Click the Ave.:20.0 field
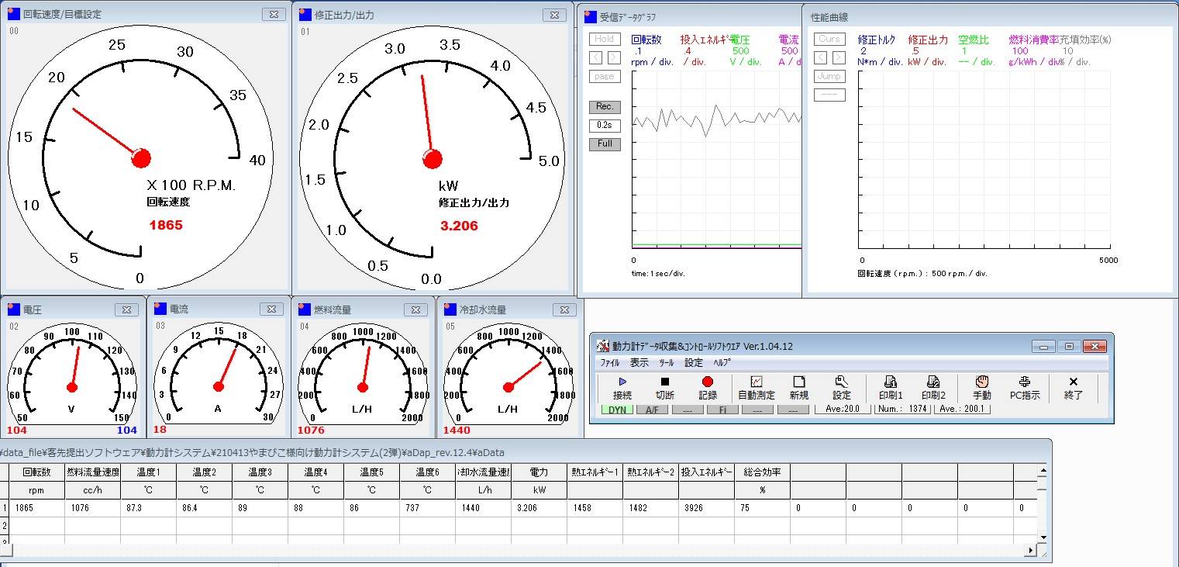Image resolution: width=1179 pixels, height=567 pixels. pyautogui.click(x=842, y=409)
